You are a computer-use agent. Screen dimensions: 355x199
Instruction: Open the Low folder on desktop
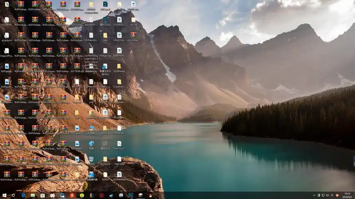[x=105, y=35]
